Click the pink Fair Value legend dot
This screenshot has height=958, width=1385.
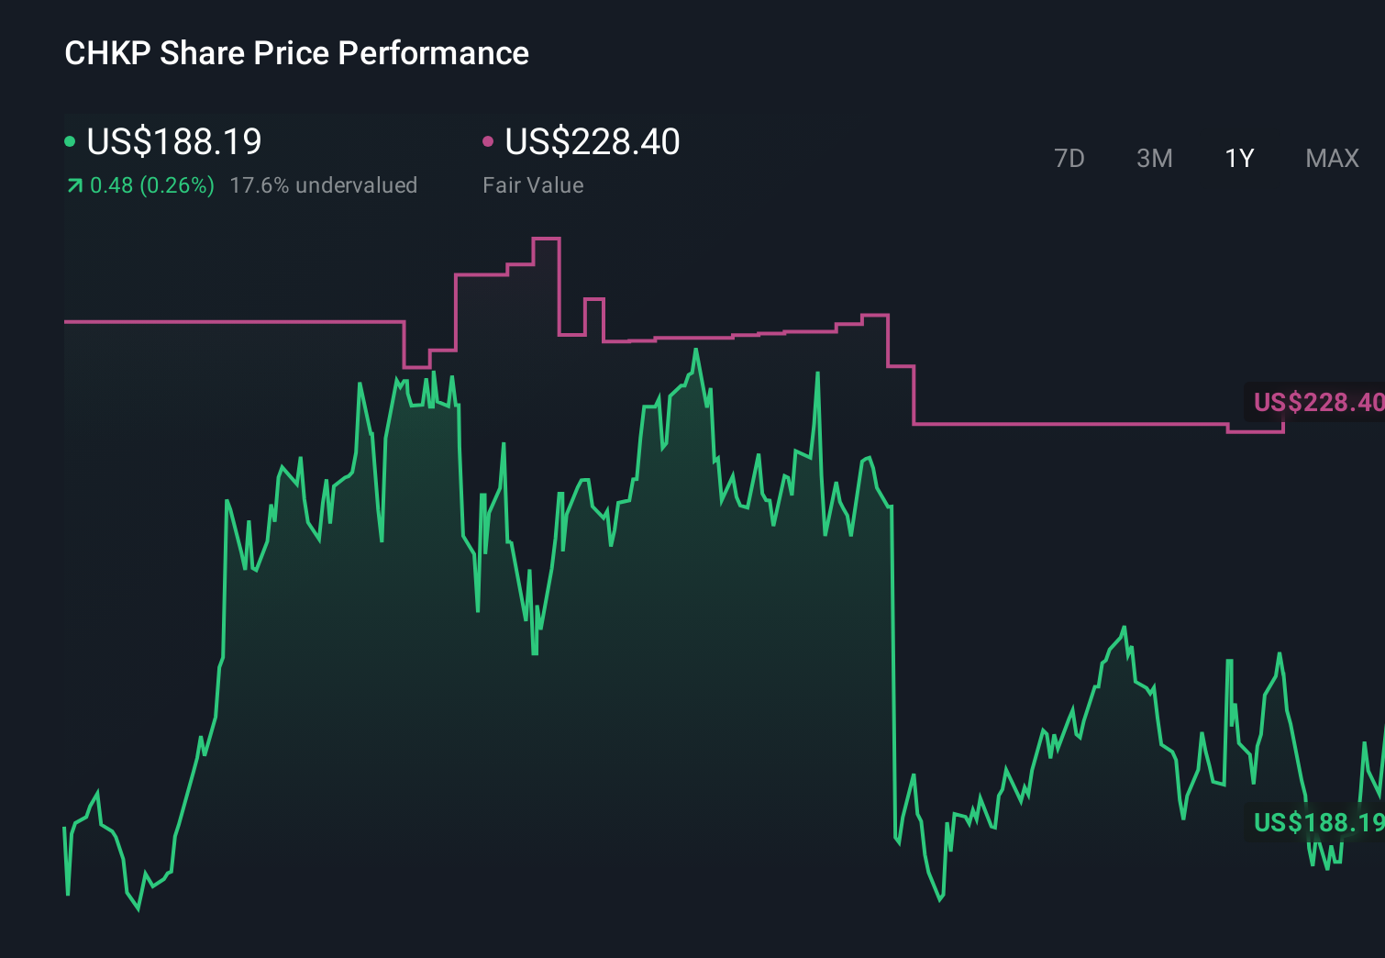pyautogui.click(x=488, y=139)
